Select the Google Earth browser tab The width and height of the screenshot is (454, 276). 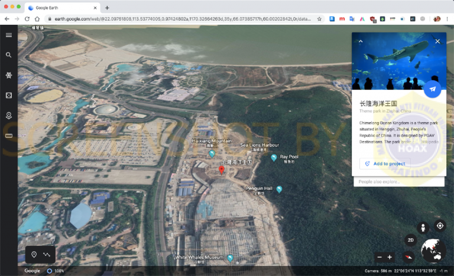tap(63, 8)
